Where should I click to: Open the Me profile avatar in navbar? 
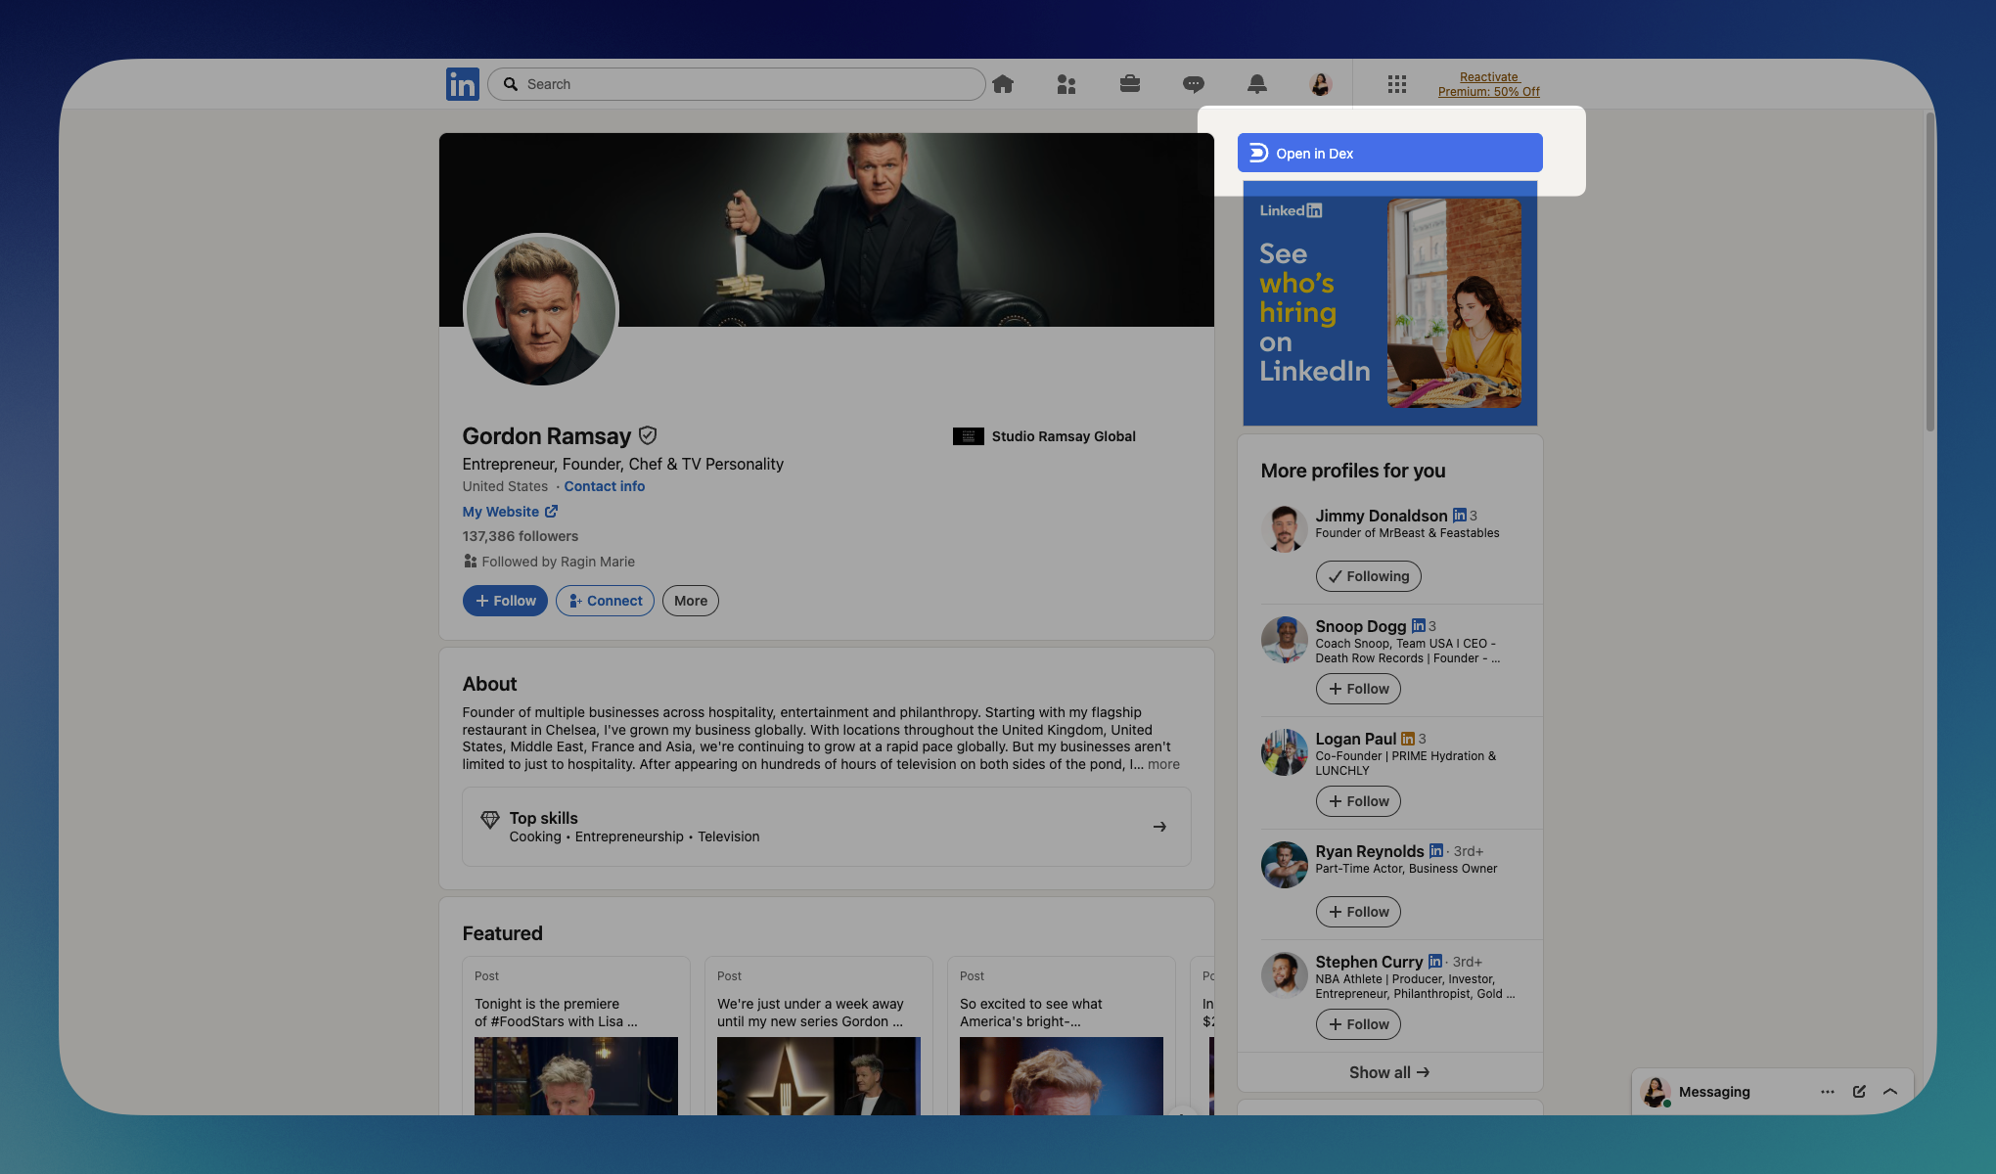[1321, 84]
